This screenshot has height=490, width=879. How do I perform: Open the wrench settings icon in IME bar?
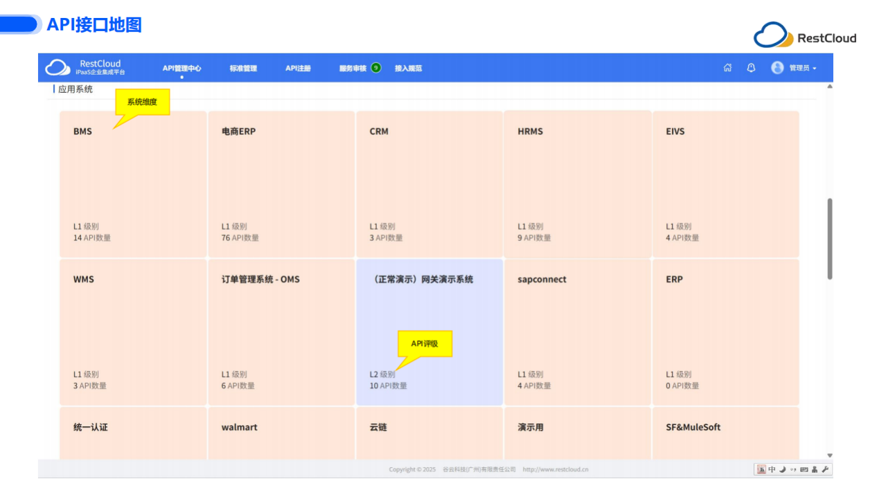click(825, 469)
